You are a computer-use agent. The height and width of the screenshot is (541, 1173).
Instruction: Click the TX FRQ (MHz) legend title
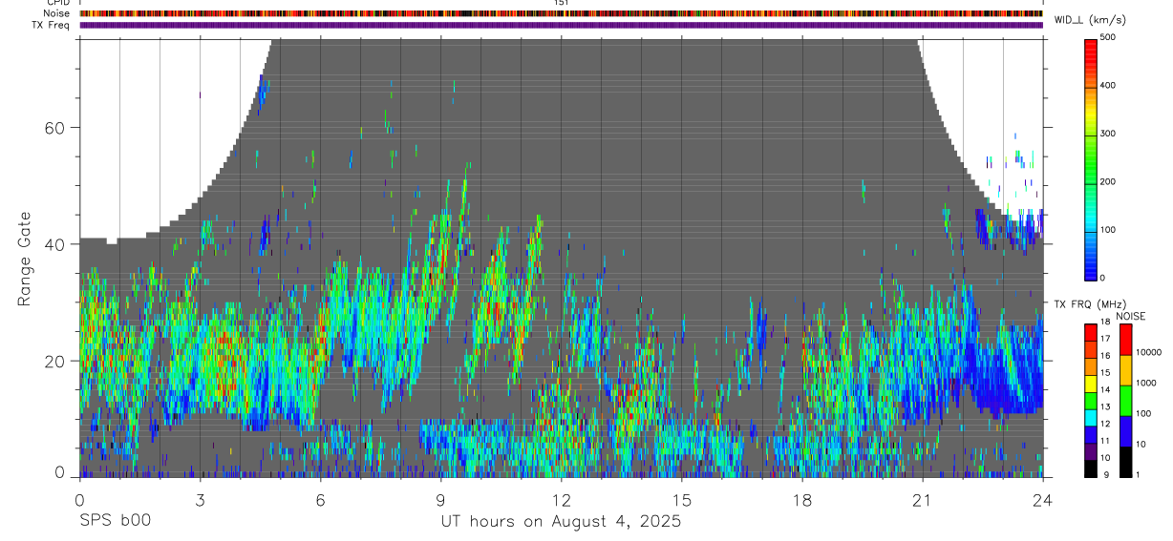coord(1089,304)
